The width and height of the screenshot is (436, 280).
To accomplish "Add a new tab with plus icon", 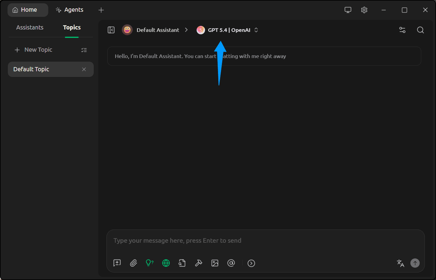I will (x=101, y=10).
